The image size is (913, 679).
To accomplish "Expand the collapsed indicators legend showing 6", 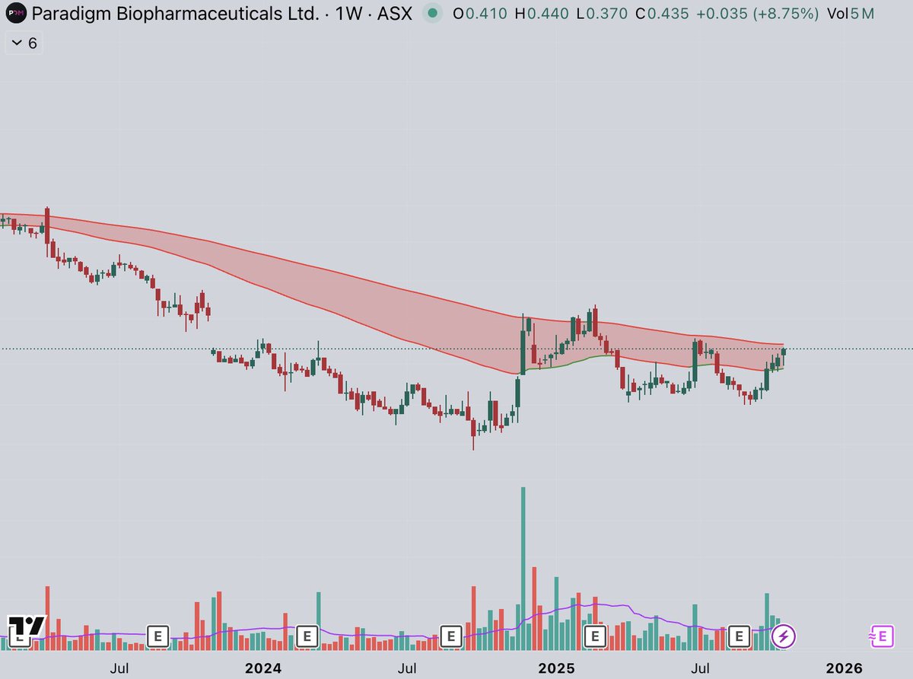I will coord(24,43).
